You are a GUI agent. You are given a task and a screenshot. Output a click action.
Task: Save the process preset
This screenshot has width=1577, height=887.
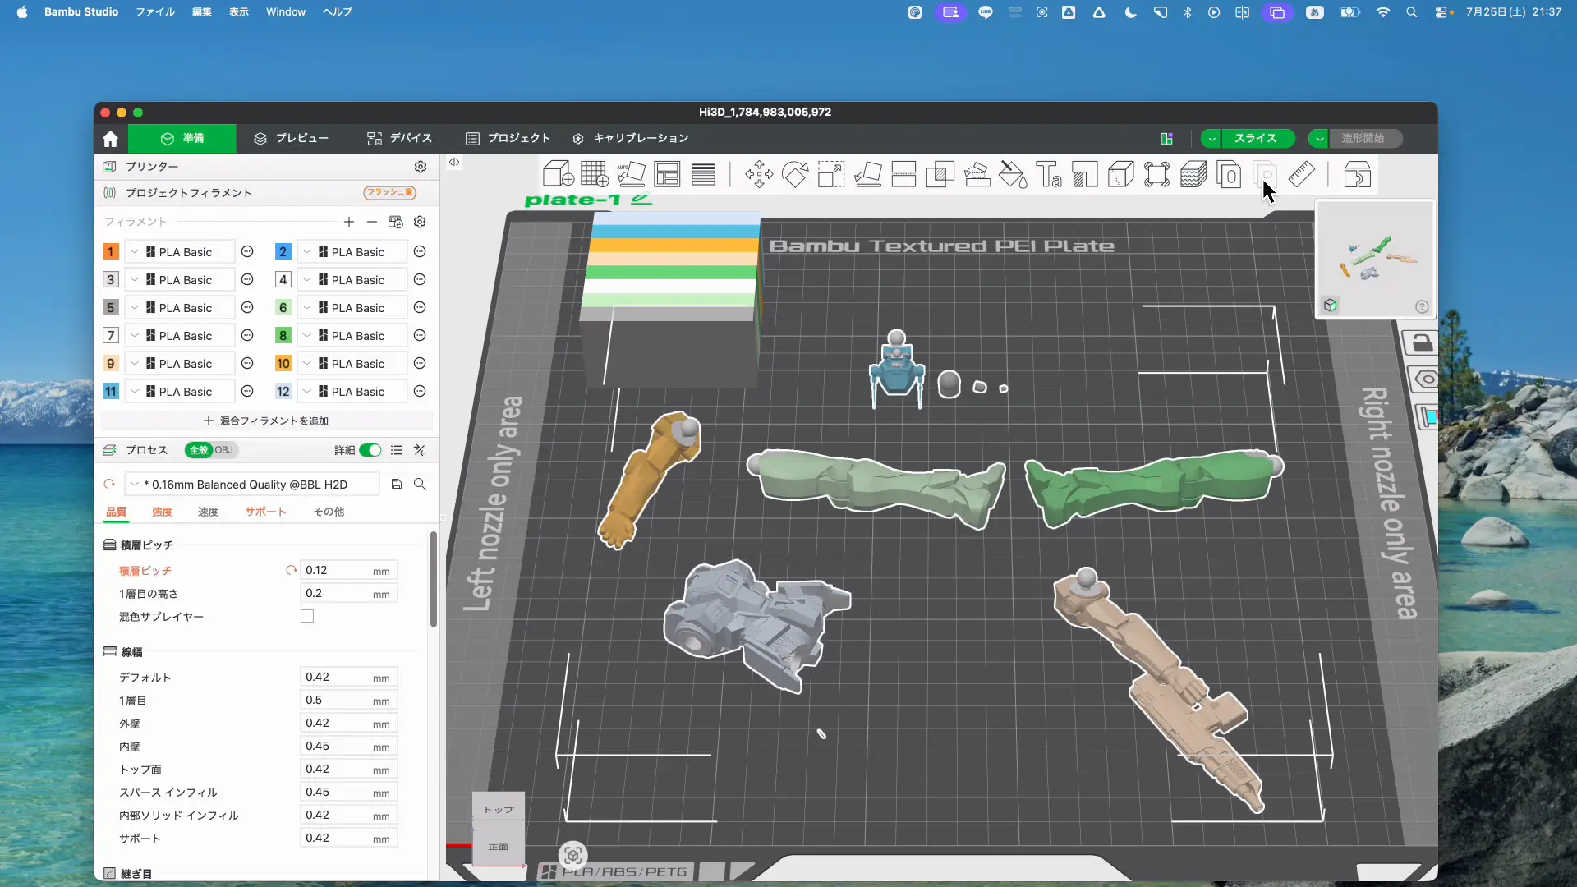(397, 484)
